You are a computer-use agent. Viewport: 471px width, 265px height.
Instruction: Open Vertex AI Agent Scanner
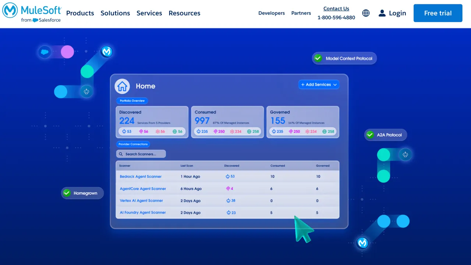coord(141,201)
